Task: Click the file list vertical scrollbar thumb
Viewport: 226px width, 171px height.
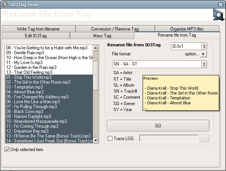Action: (95, 76)
